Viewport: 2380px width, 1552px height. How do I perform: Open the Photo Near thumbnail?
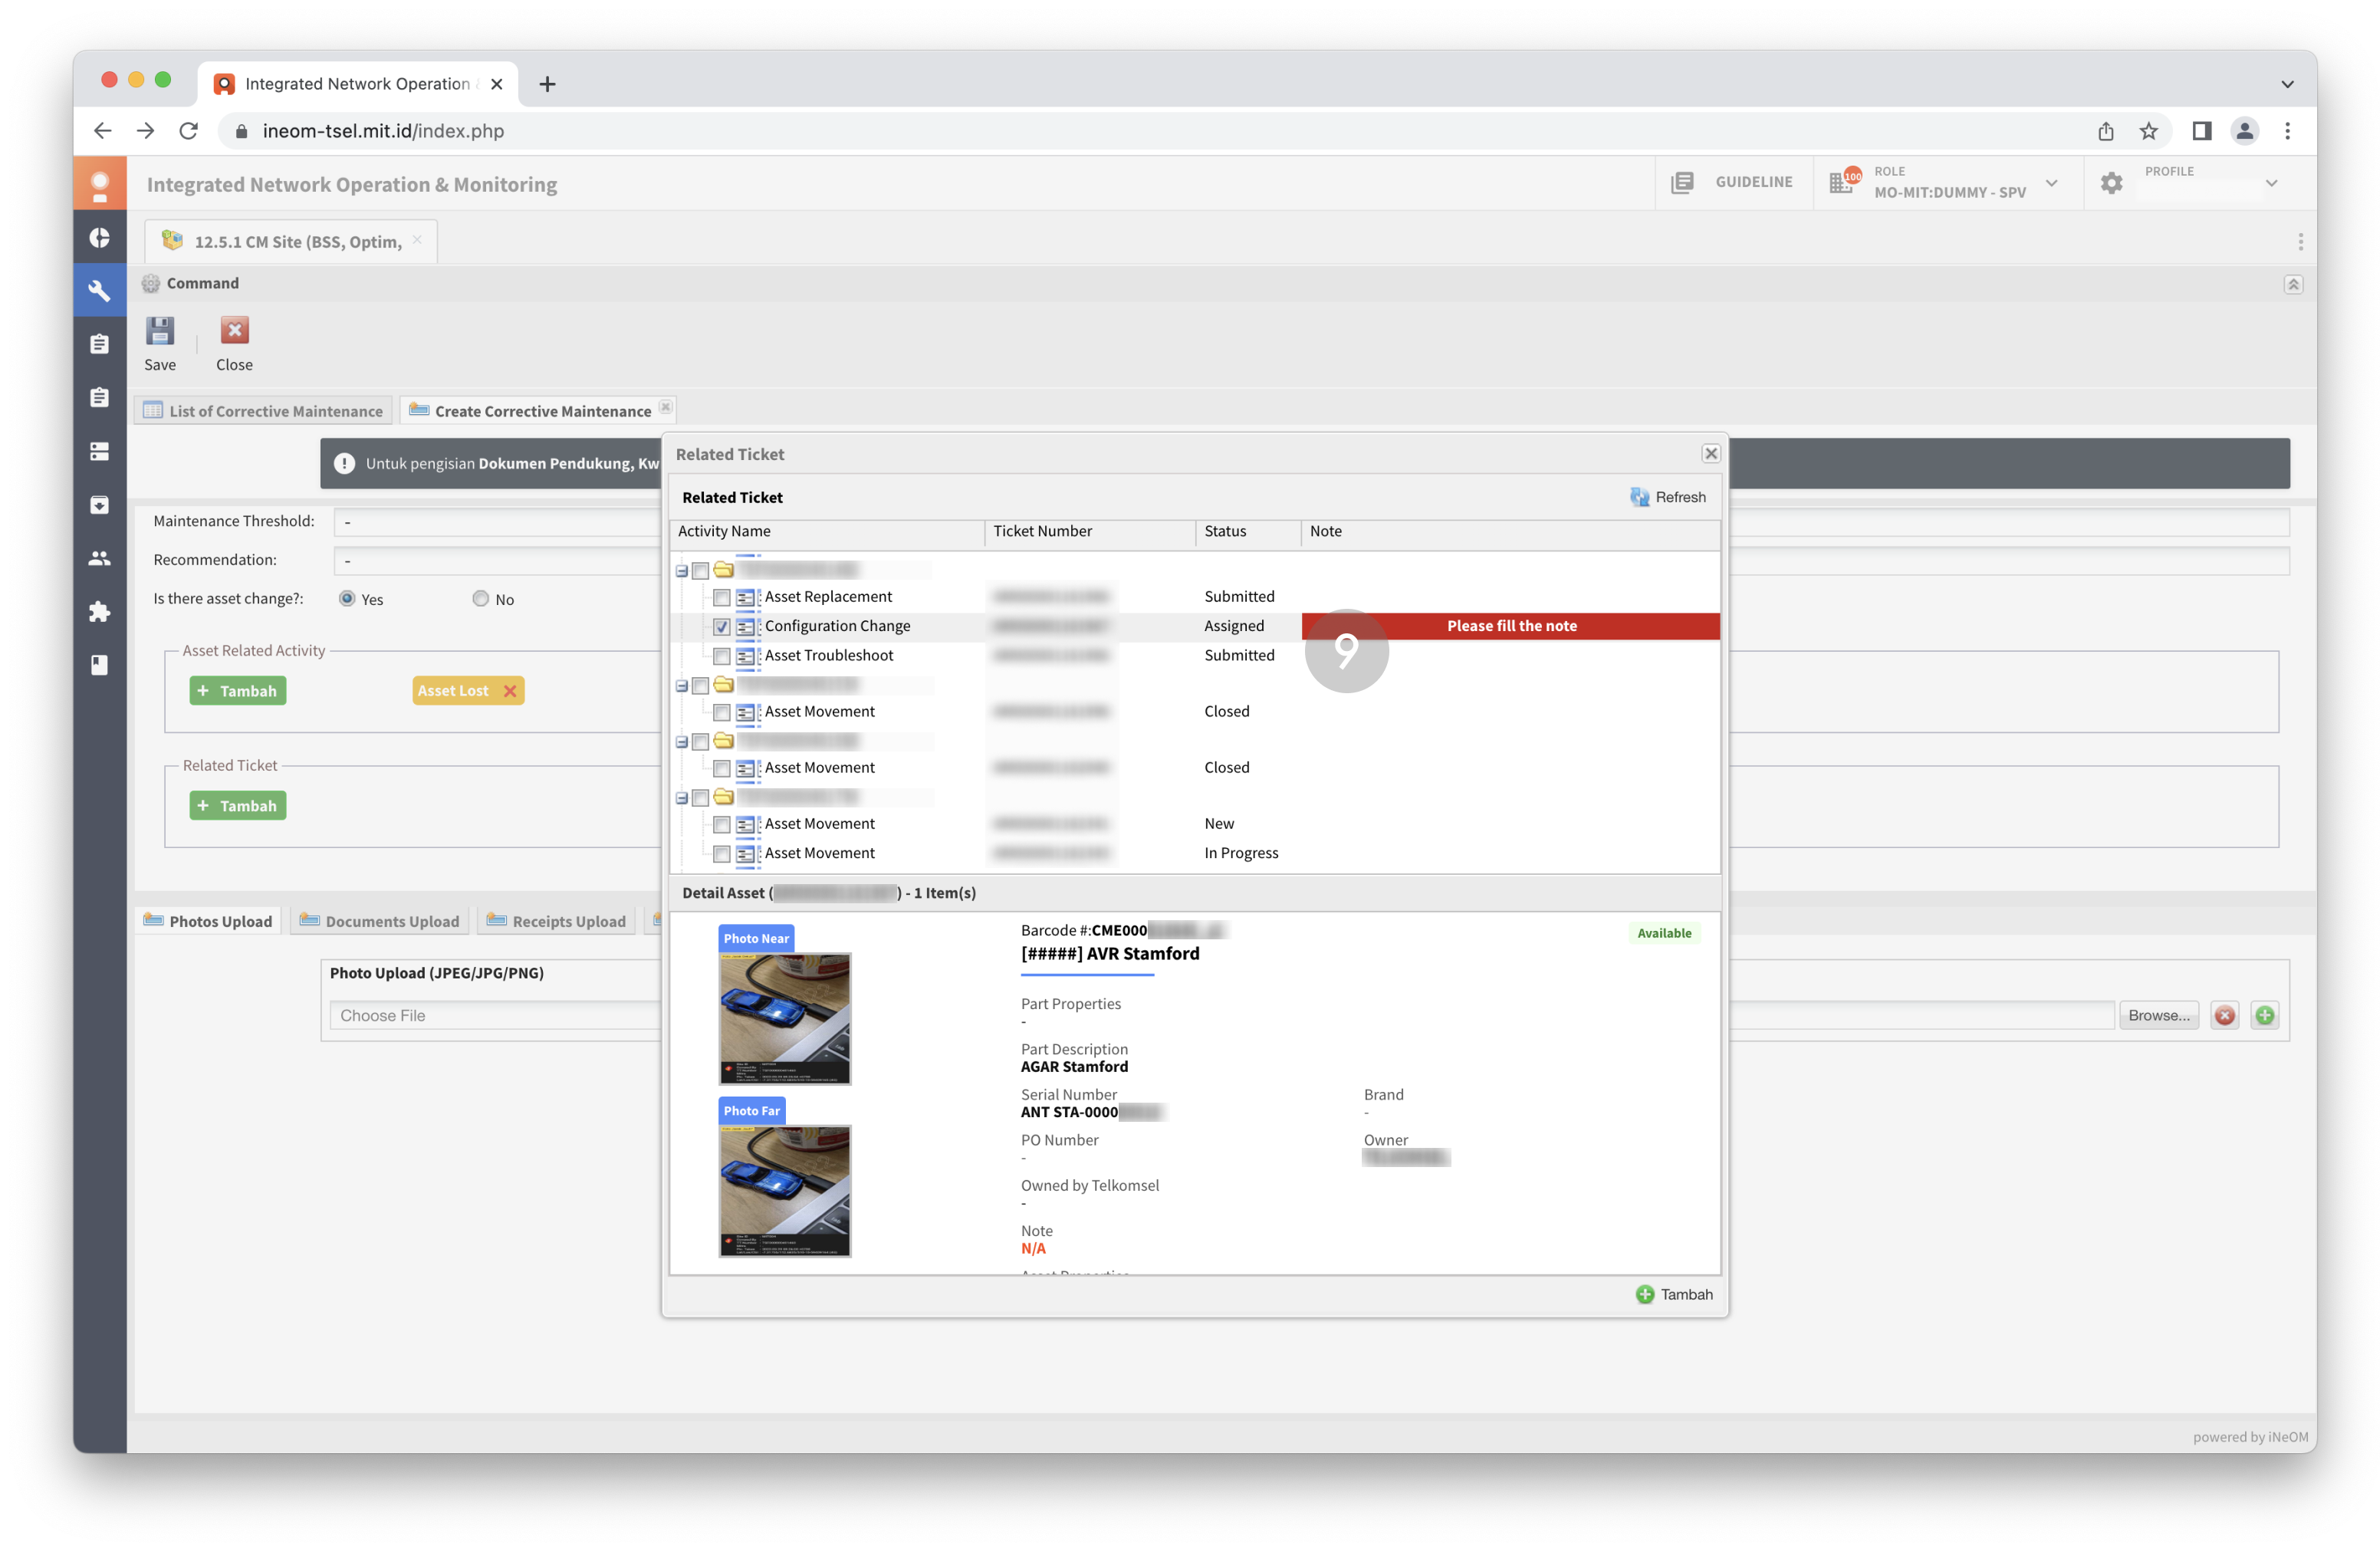tap(785, 1019)
